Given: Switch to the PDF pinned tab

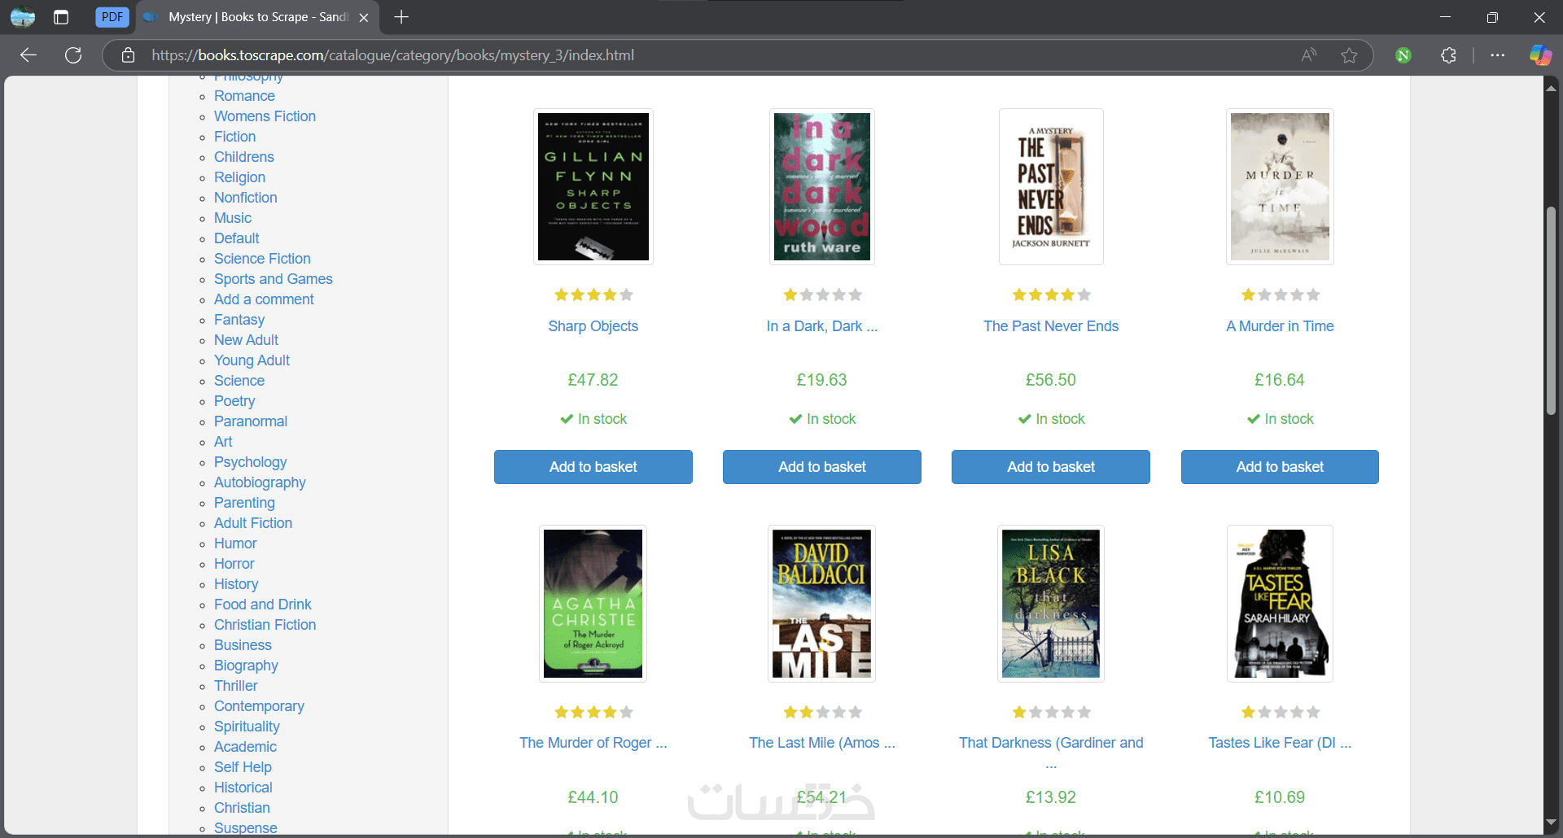Looking at the screenshot, I should coord(112,17).
